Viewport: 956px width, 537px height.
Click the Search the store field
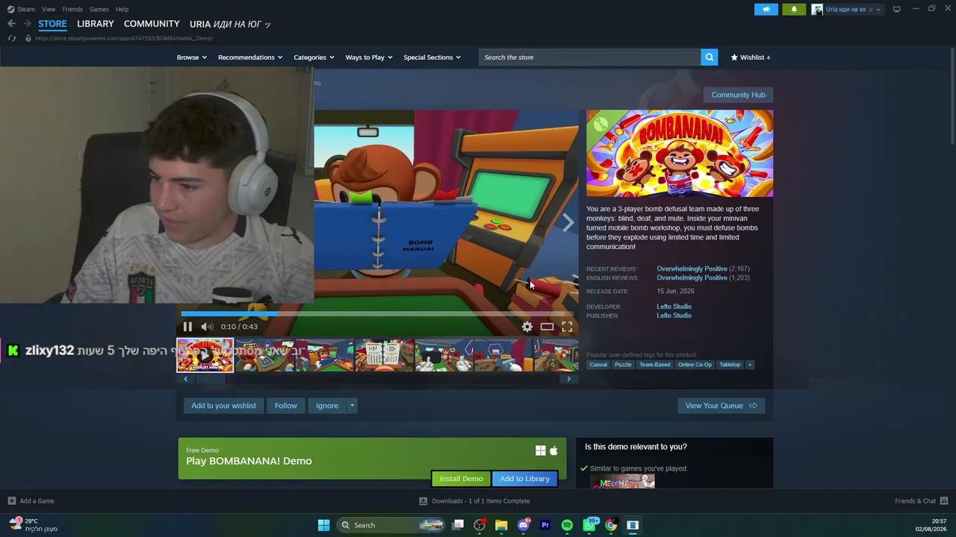click(x=590, y=57)
